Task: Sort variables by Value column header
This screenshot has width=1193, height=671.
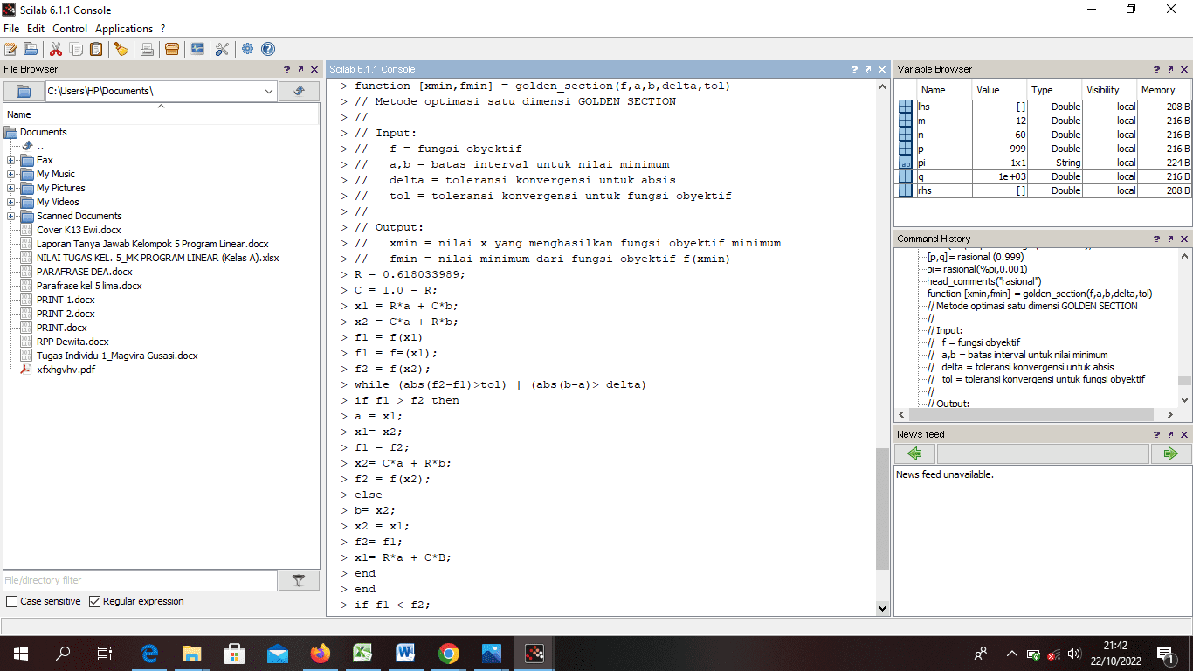Action: point(998,90)
